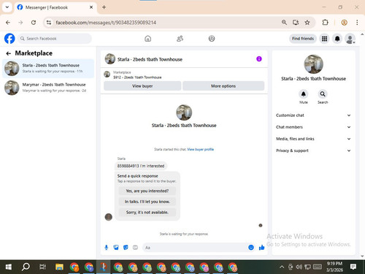This screenshot has height=274, width=365.
Task: Search within the conversation
Action: click(323, 94)
